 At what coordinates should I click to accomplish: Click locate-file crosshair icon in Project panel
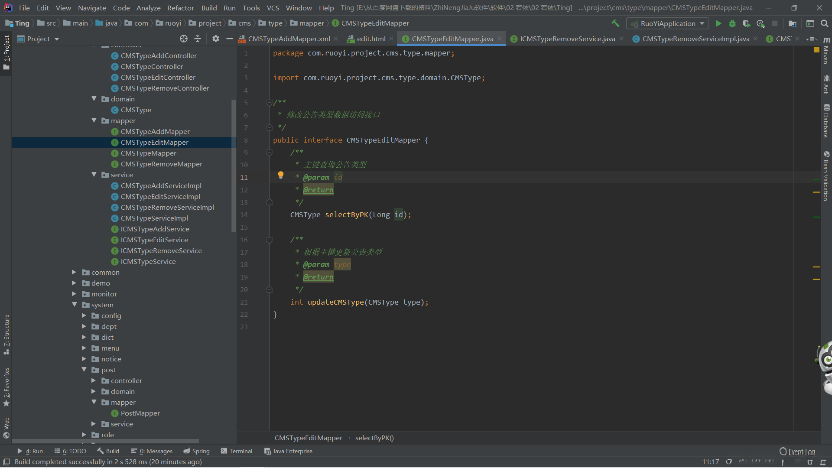click(184, 39)
